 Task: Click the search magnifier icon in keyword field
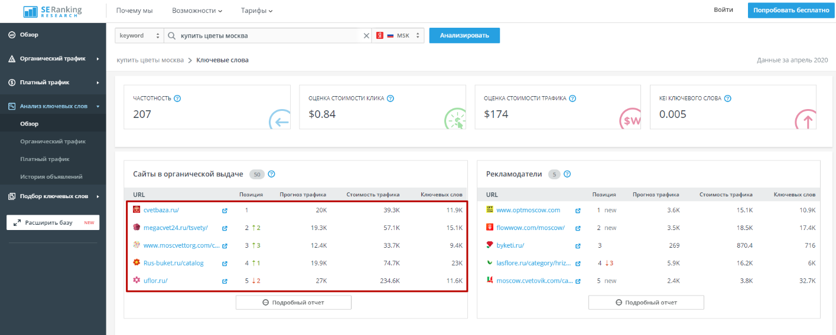(172, 35)
